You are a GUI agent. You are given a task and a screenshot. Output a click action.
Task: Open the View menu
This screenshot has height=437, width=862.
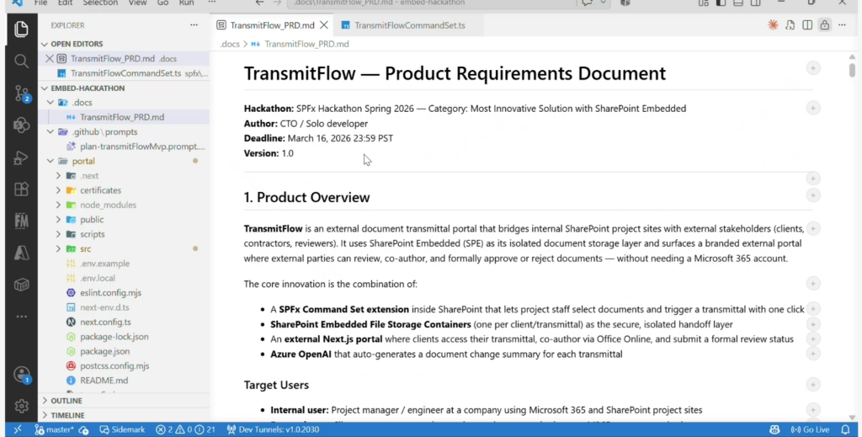tap(137, 3)
